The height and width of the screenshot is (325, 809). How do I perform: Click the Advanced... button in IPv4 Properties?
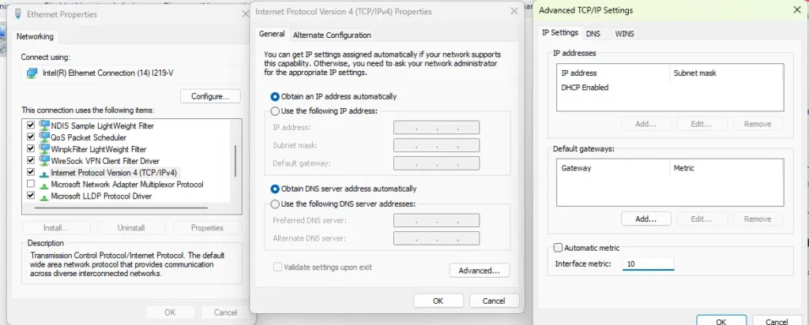pyautogui.click(x=480, y=271)
